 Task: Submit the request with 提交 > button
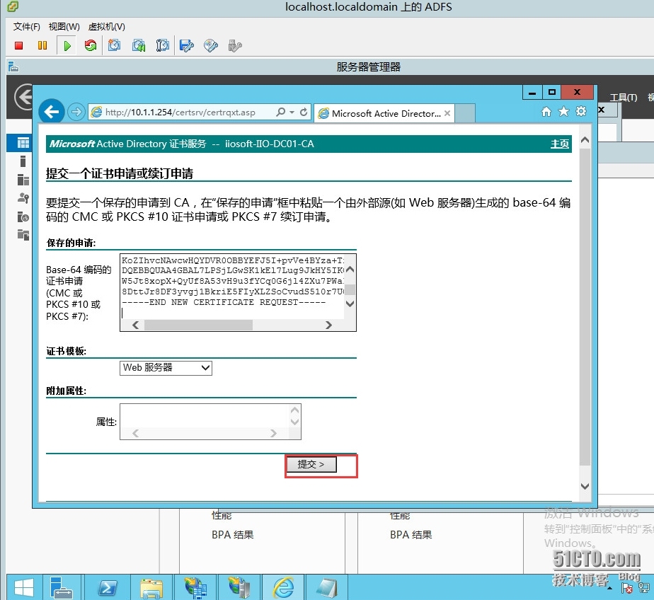(x=311, y=464)
